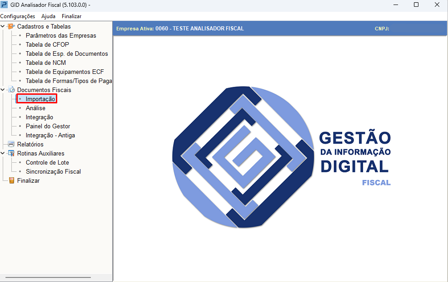Select Sincronização Fiscal

(x=54, y=172)
